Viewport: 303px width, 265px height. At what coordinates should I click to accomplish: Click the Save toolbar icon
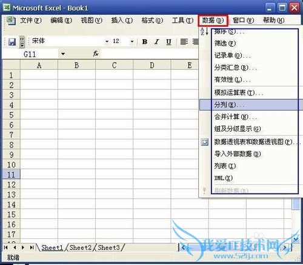point(12,42)
